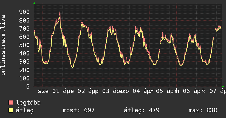Click the 03 date label on x-axis
This screenshot has width=226, height=118.
coord(106,91)
